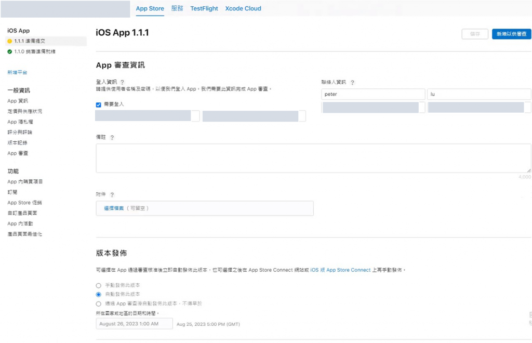
Task: Open the iOS 版 App Store Connect link
Action: [340, 270]
